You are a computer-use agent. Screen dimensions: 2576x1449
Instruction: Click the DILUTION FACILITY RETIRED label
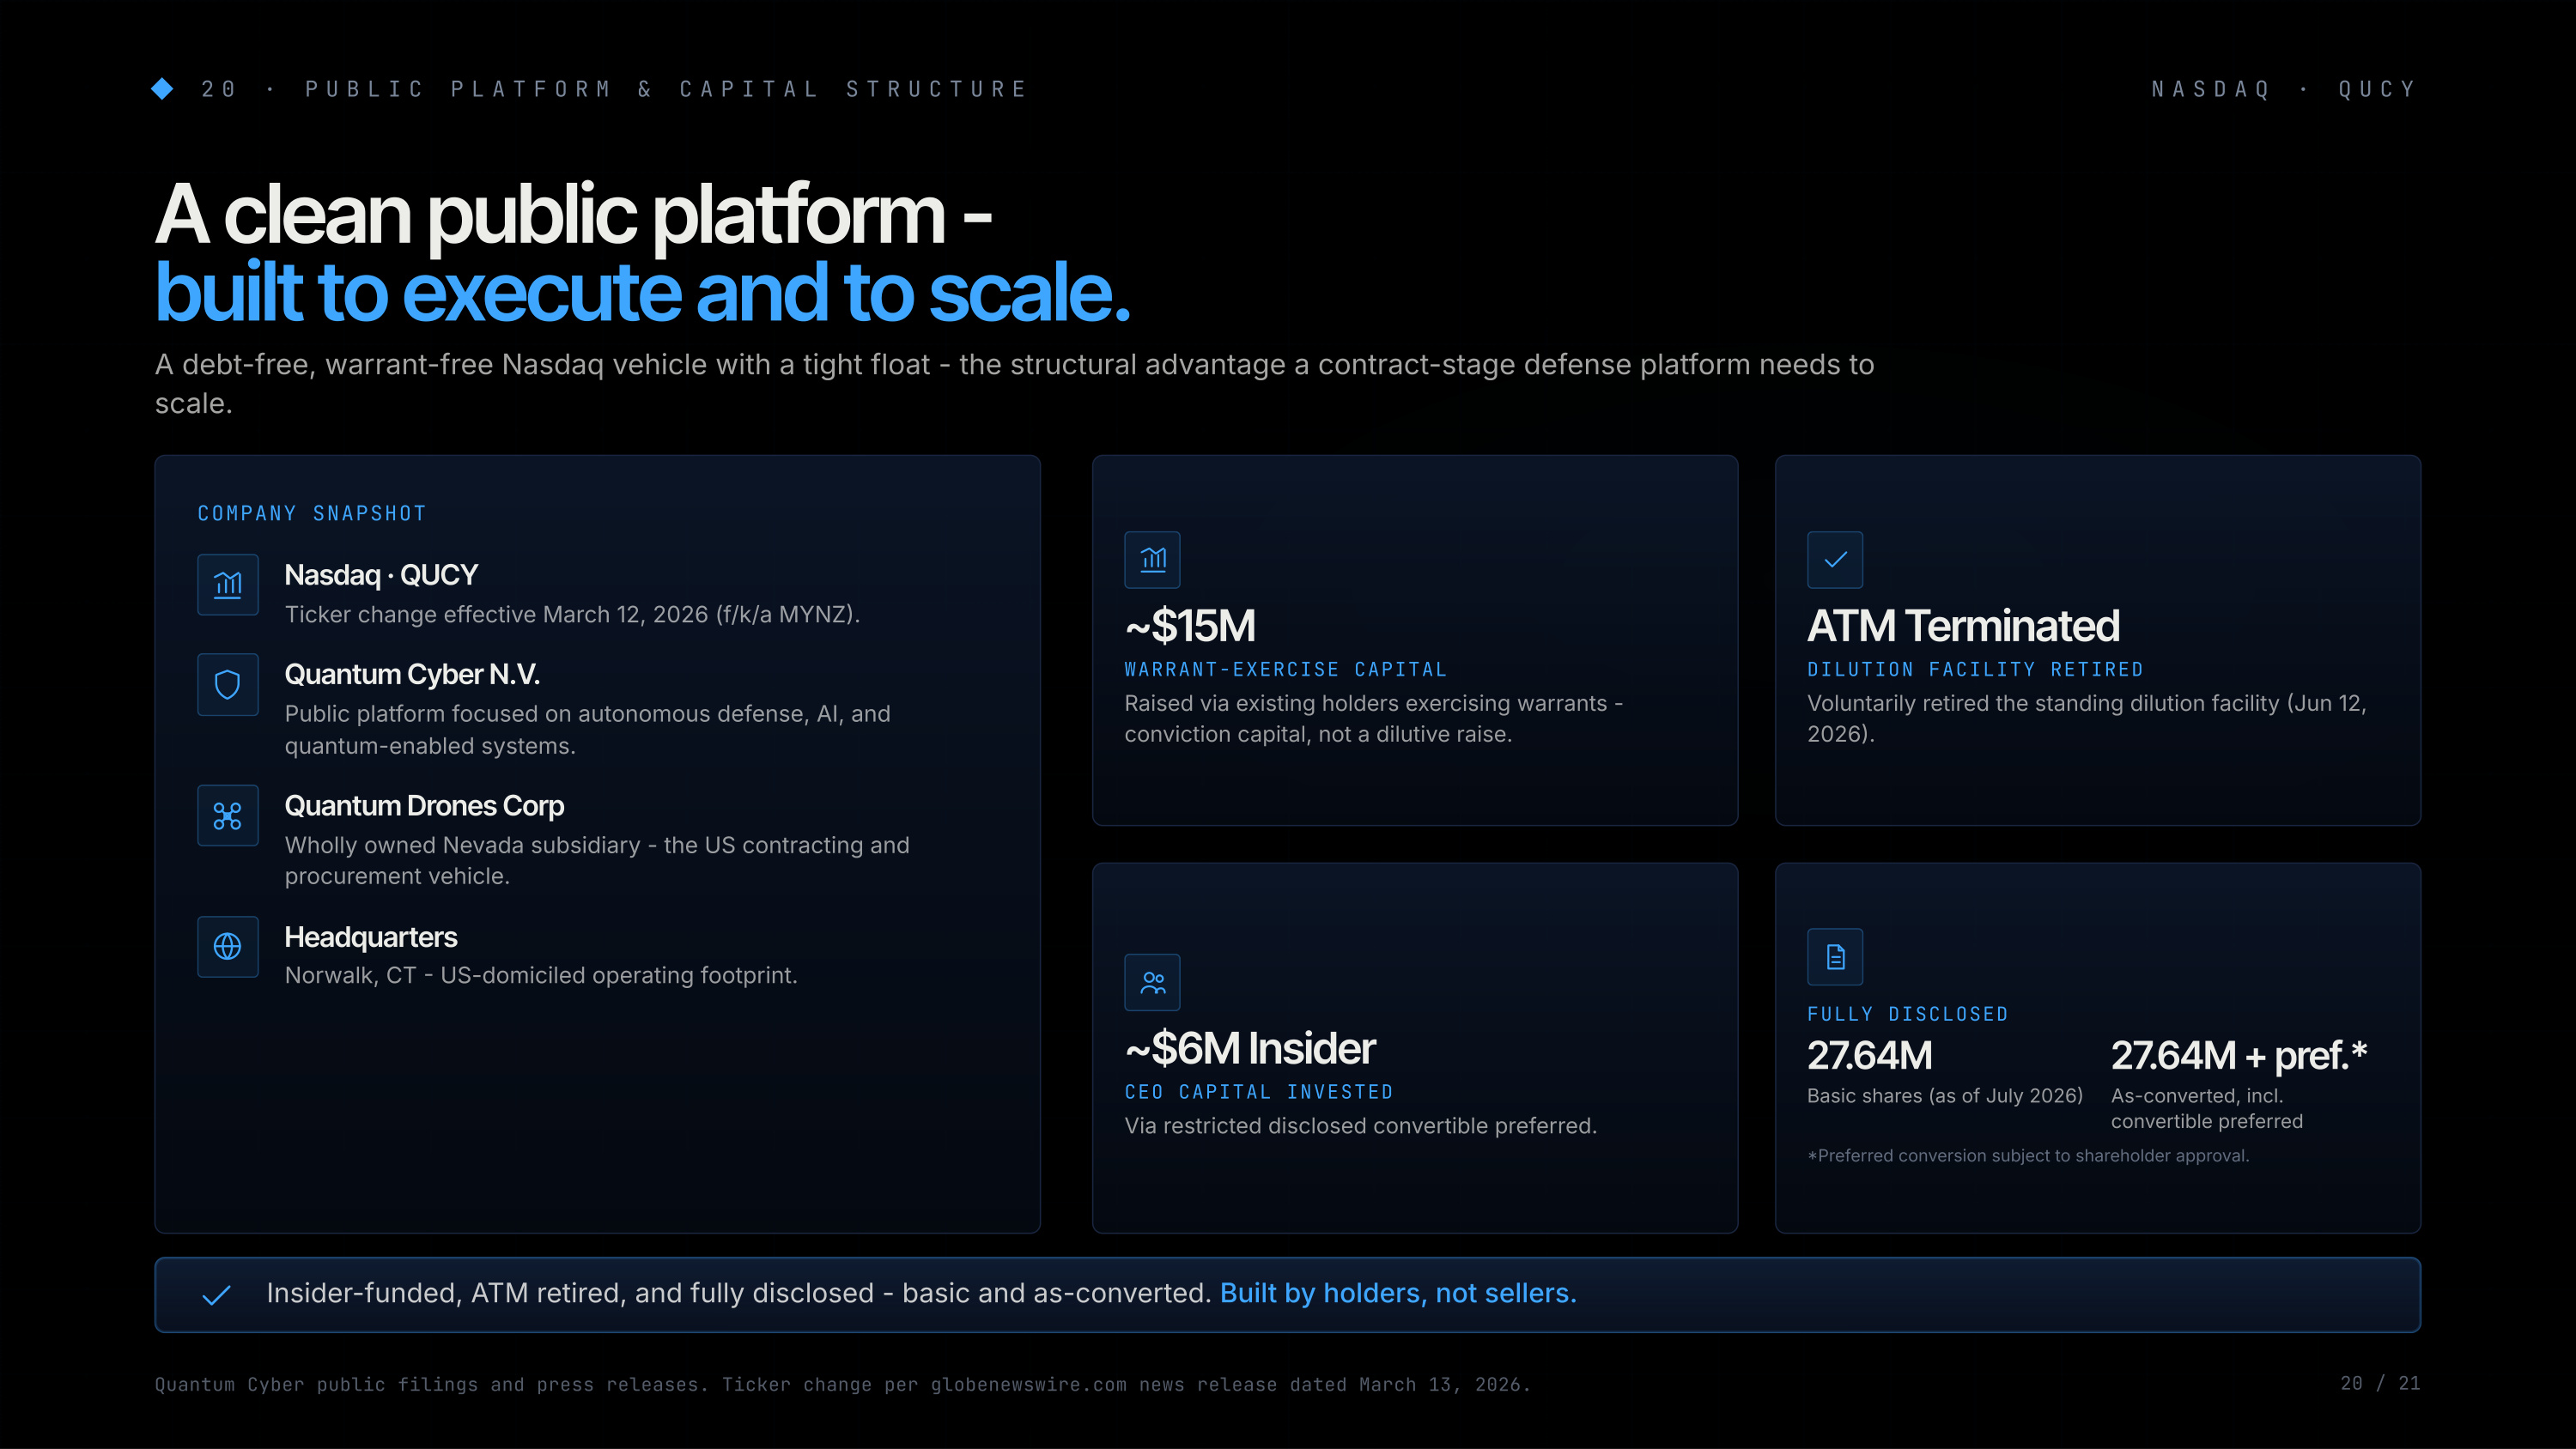pos(1975,670)
